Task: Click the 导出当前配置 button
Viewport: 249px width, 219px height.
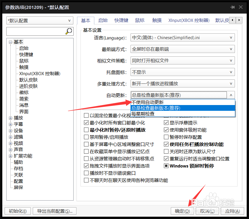Action: point(54,211)
